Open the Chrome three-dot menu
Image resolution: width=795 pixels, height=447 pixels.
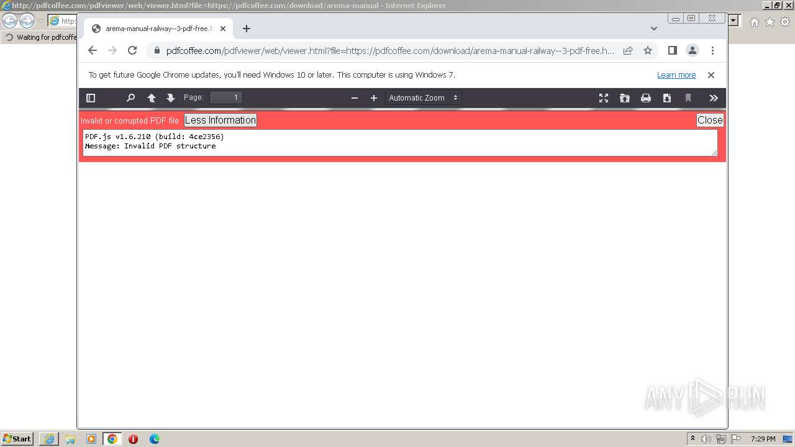click(712, 51)
